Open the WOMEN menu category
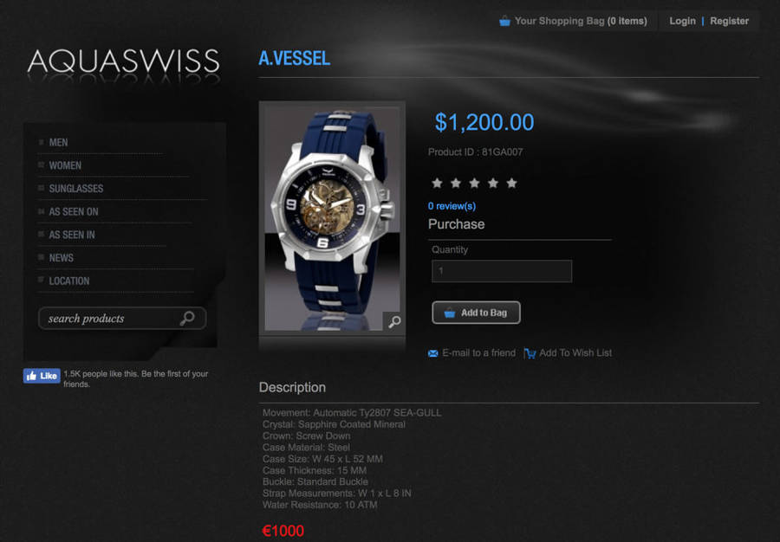The height and width of the screenshot is (542, 780). [x=65, y=165]
